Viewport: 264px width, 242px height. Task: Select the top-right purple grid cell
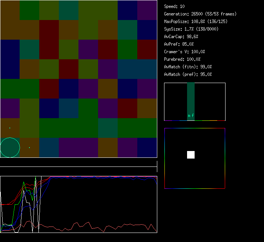coord(147,10)
